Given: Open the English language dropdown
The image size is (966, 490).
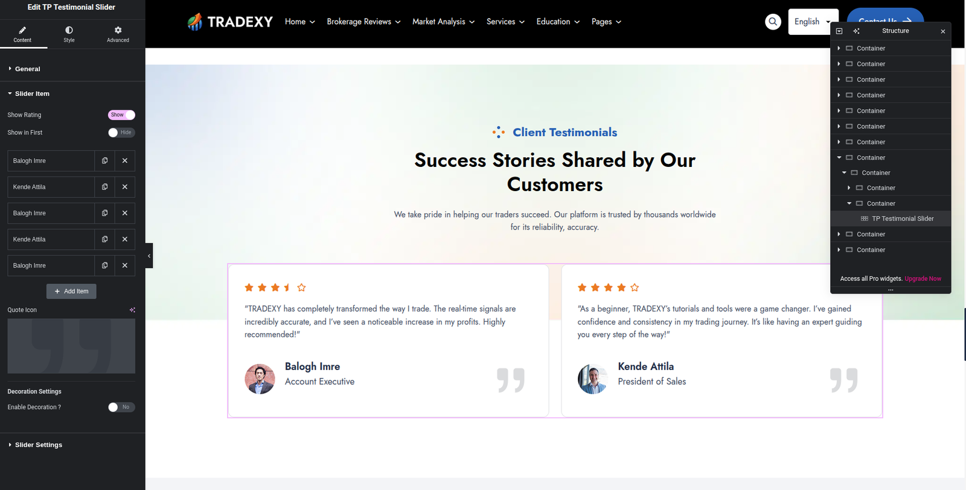Looking at the screenshot, I should click(813, 22).
